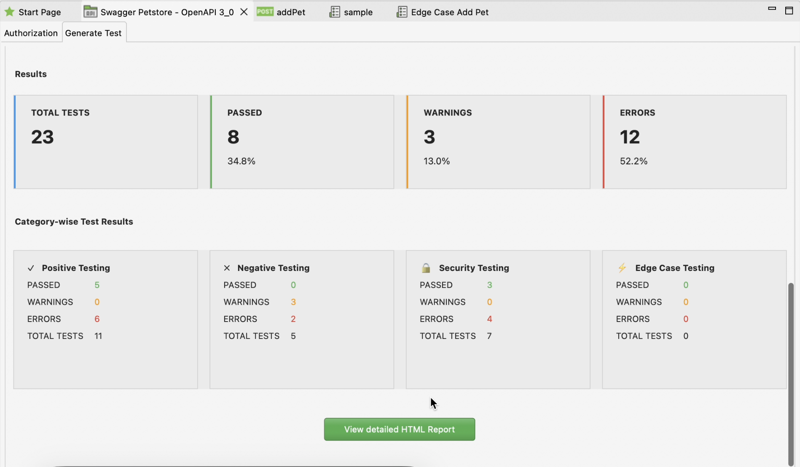Close the Swagger Petstore - OpenAPI 3_0 tab
This screenshot has height=467, width=800.
[244, 11]
